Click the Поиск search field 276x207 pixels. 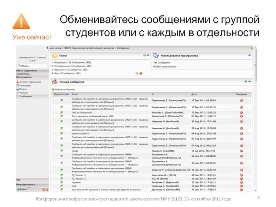(x=32, y=66)
